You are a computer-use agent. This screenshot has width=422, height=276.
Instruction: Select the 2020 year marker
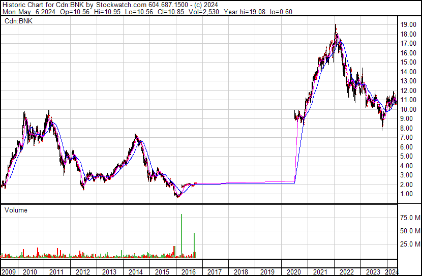[x=294, y=272]
